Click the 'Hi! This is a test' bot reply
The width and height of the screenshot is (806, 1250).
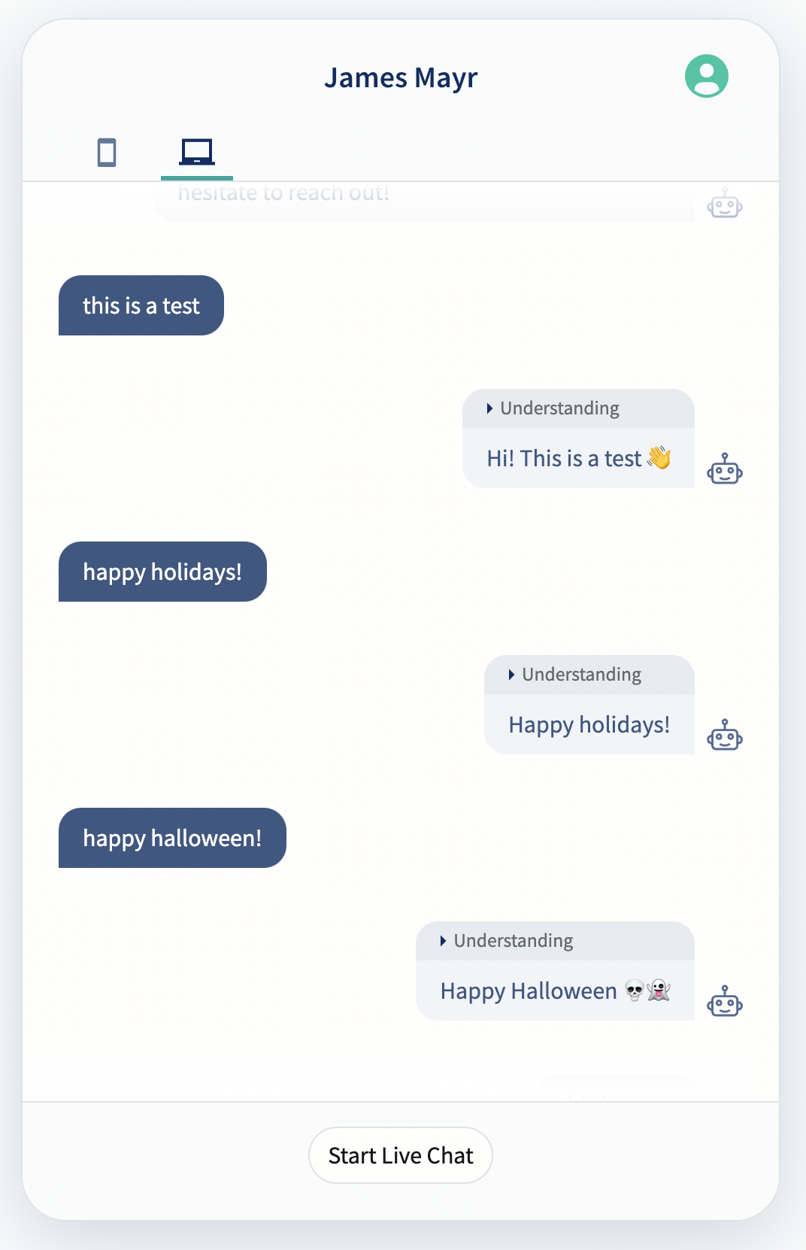578,458
